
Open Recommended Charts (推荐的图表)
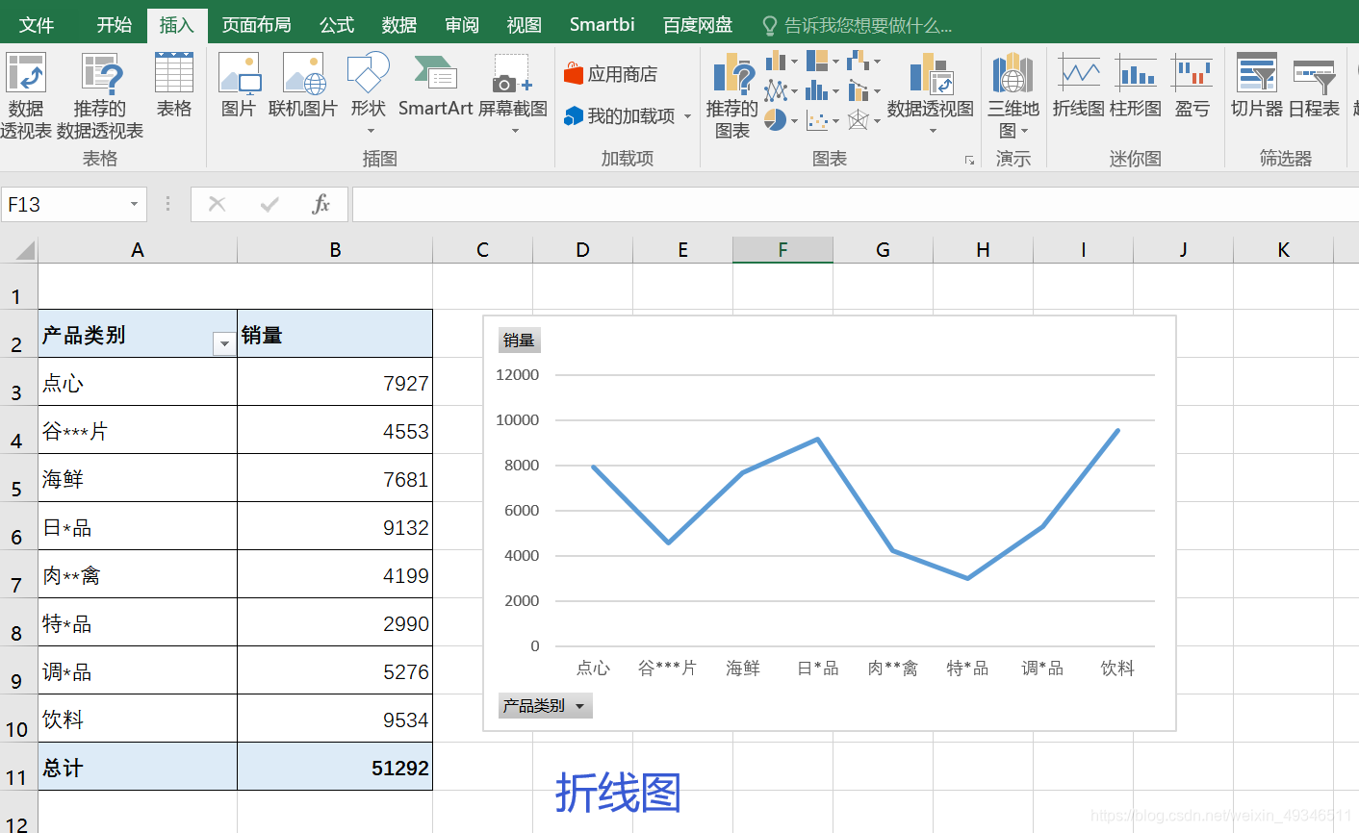point(732,96)
